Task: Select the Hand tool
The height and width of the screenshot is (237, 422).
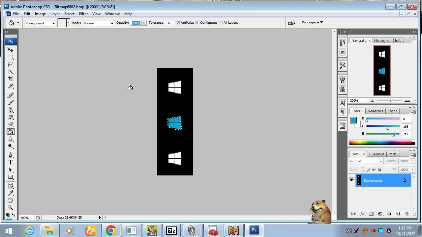Action: (x=11, y=200)
